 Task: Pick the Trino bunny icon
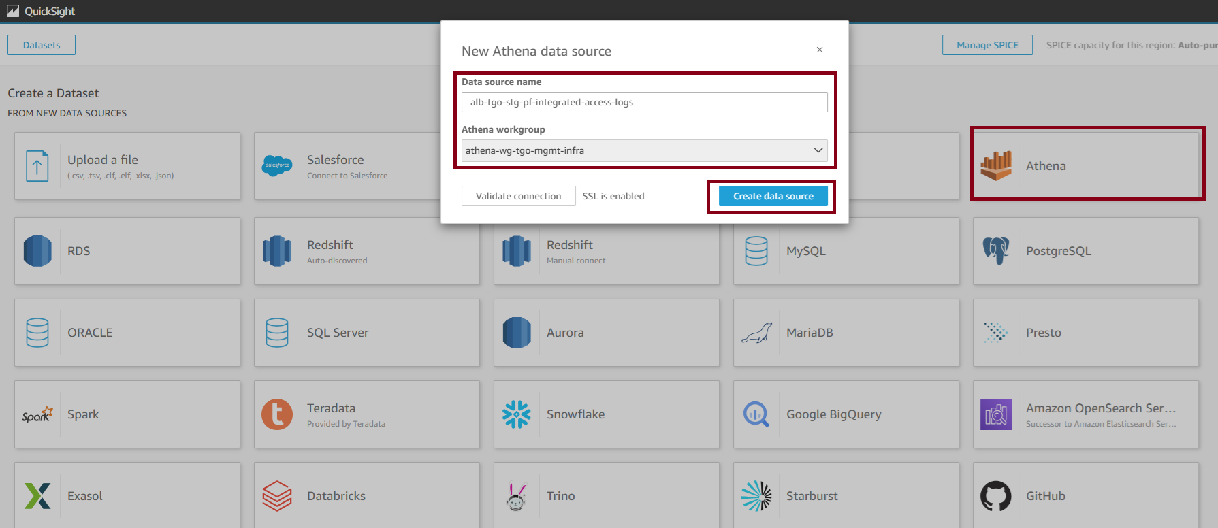coord(517,496)
